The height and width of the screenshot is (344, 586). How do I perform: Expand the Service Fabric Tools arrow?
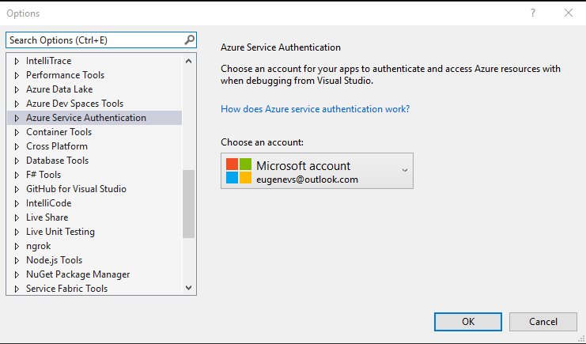pyautogui.click(x=17, y=289)
